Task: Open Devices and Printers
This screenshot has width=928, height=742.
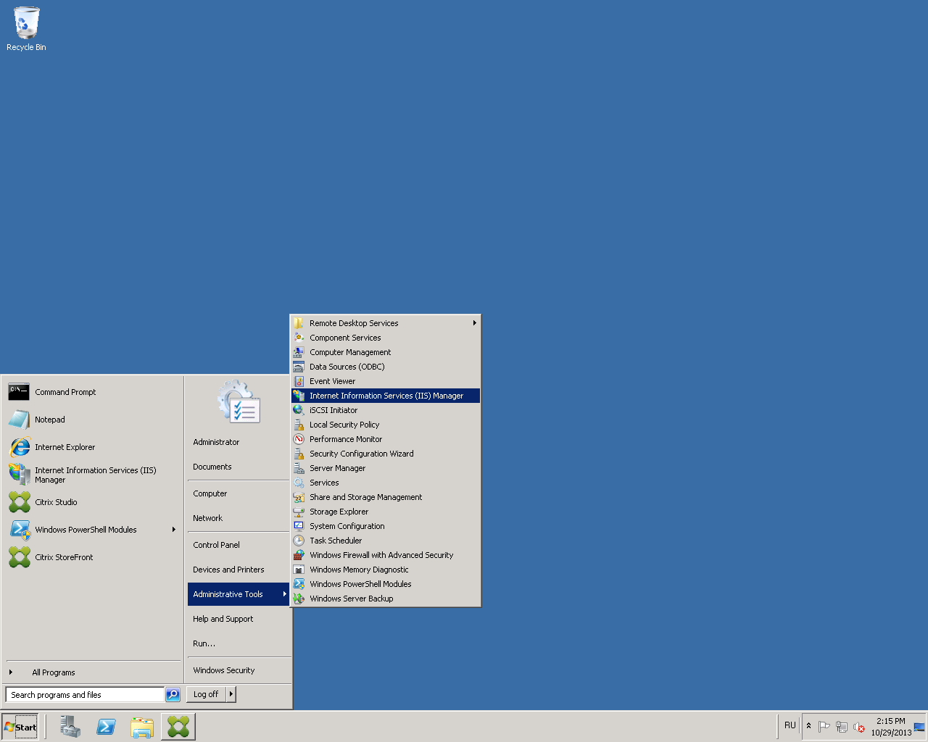Action: coord(239,570)
